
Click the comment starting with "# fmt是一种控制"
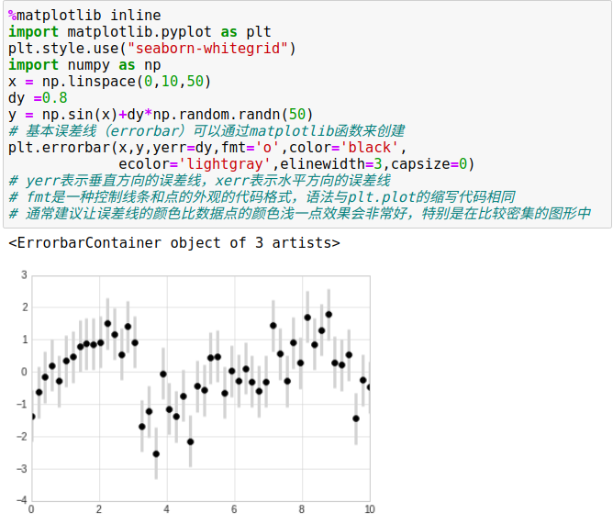coord(262,197)
